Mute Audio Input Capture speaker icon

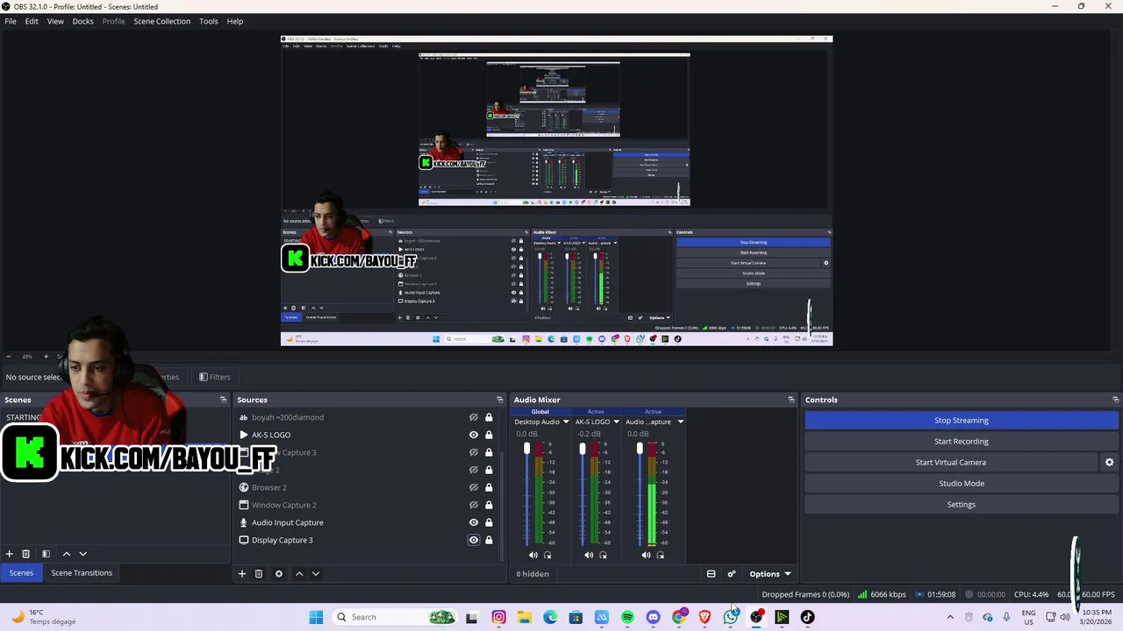click(647, 555)
